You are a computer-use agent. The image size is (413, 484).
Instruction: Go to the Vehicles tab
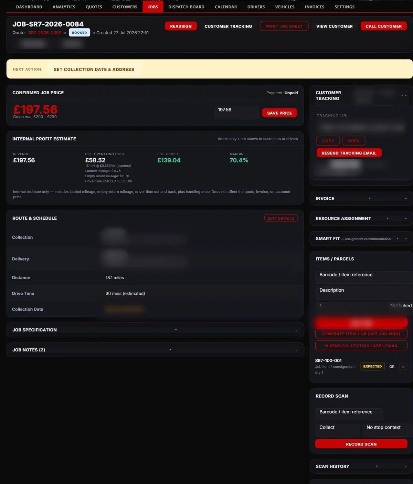point(285,7)
